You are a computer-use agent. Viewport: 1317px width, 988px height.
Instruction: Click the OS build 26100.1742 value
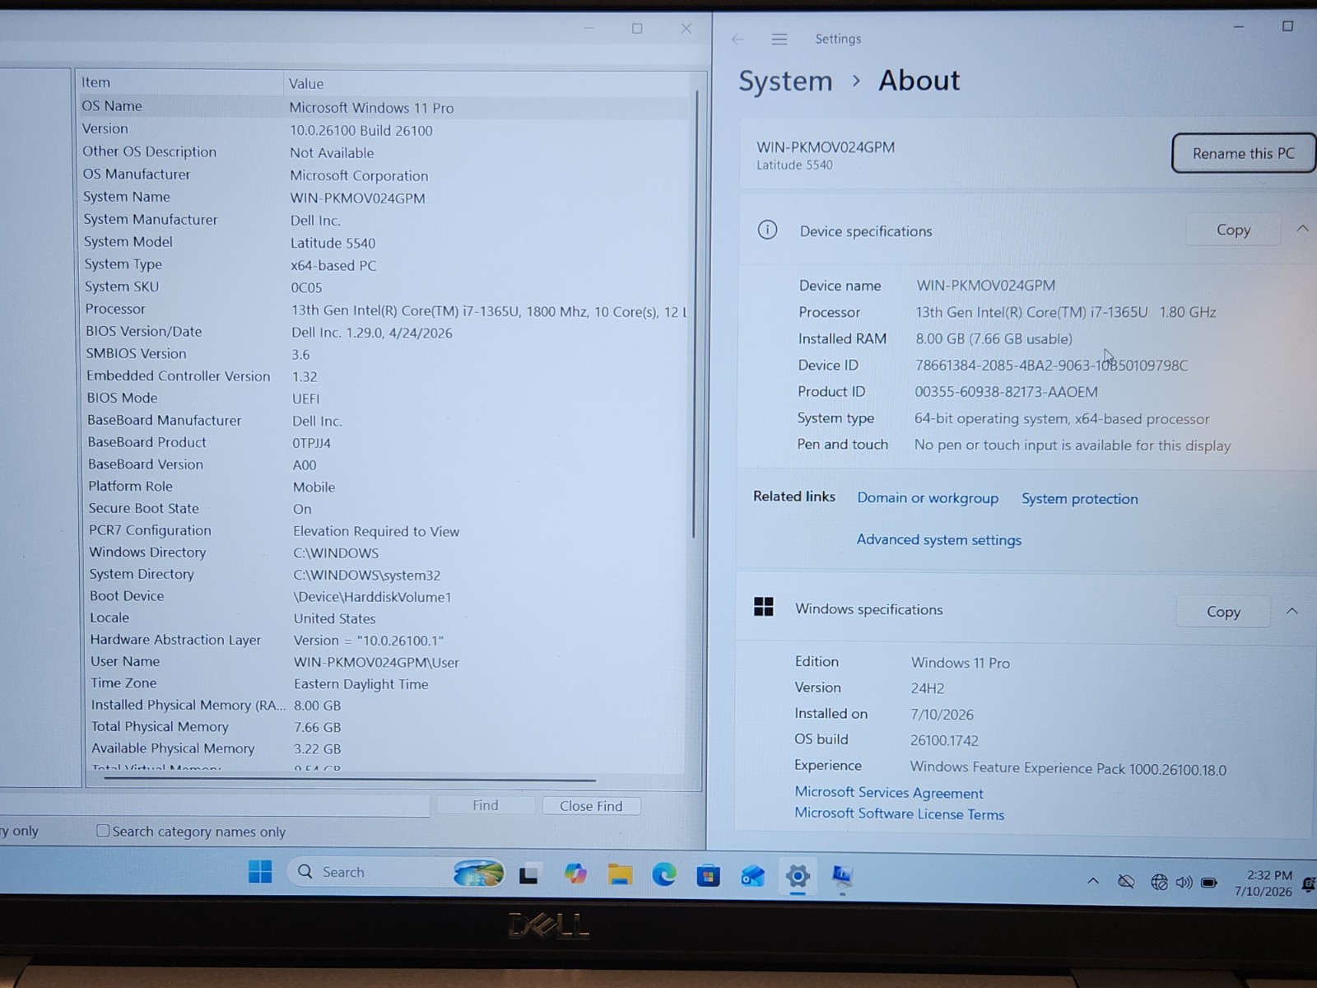click(x=944, y=740)
